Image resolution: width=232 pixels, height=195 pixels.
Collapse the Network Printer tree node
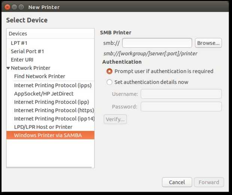(x=8, y=68)
